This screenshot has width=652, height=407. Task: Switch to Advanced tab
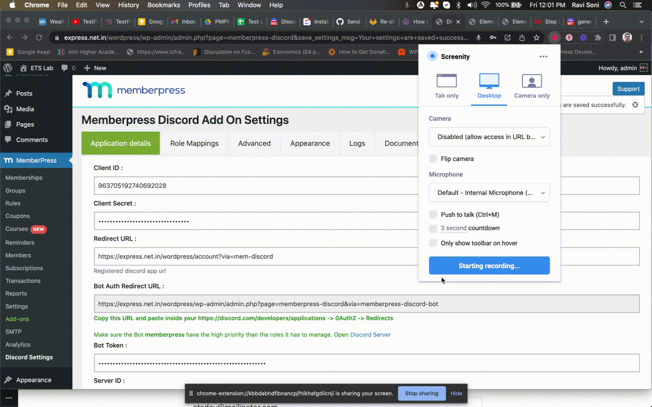(254, 143)
